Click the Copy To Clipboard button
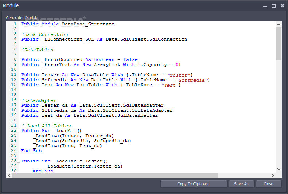Image resolution: width=288 pixels, height=194 pixels. point(194,184)
